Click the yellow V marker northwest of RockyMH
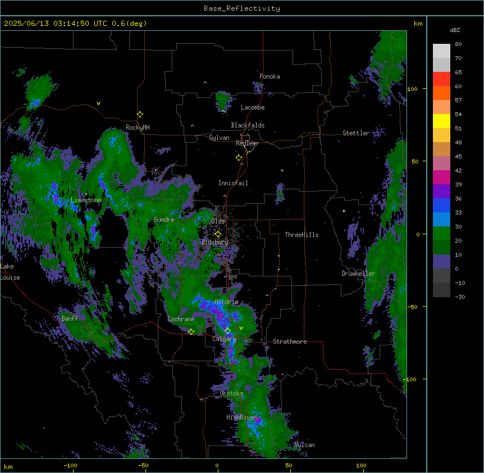Screen dimensions: 484x473 tap(98, 103)
